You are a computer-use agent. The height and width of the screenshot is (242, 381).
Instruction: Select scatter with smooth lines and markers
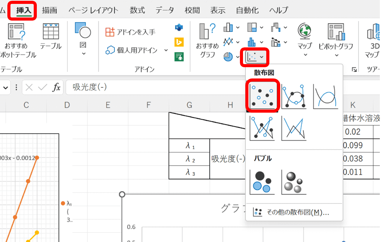[x=294, y=96]
